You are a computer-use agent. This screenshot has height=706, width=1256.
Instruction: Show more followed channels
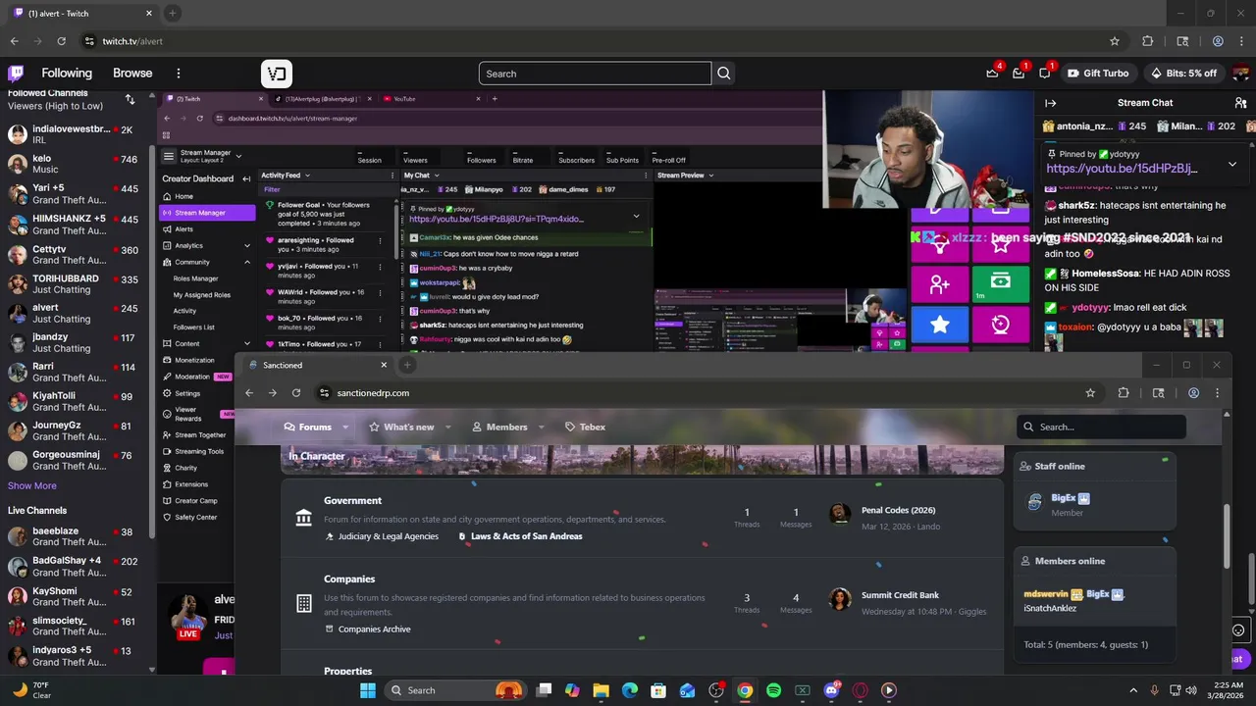pos(32,486)
